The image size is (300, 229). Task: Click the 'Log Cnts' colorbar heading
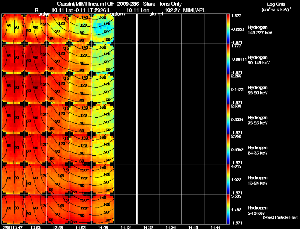point(276,4)
